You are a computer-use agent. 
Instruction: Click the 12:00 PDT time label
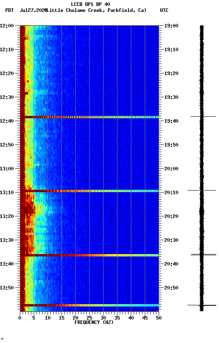coord(7,26)
